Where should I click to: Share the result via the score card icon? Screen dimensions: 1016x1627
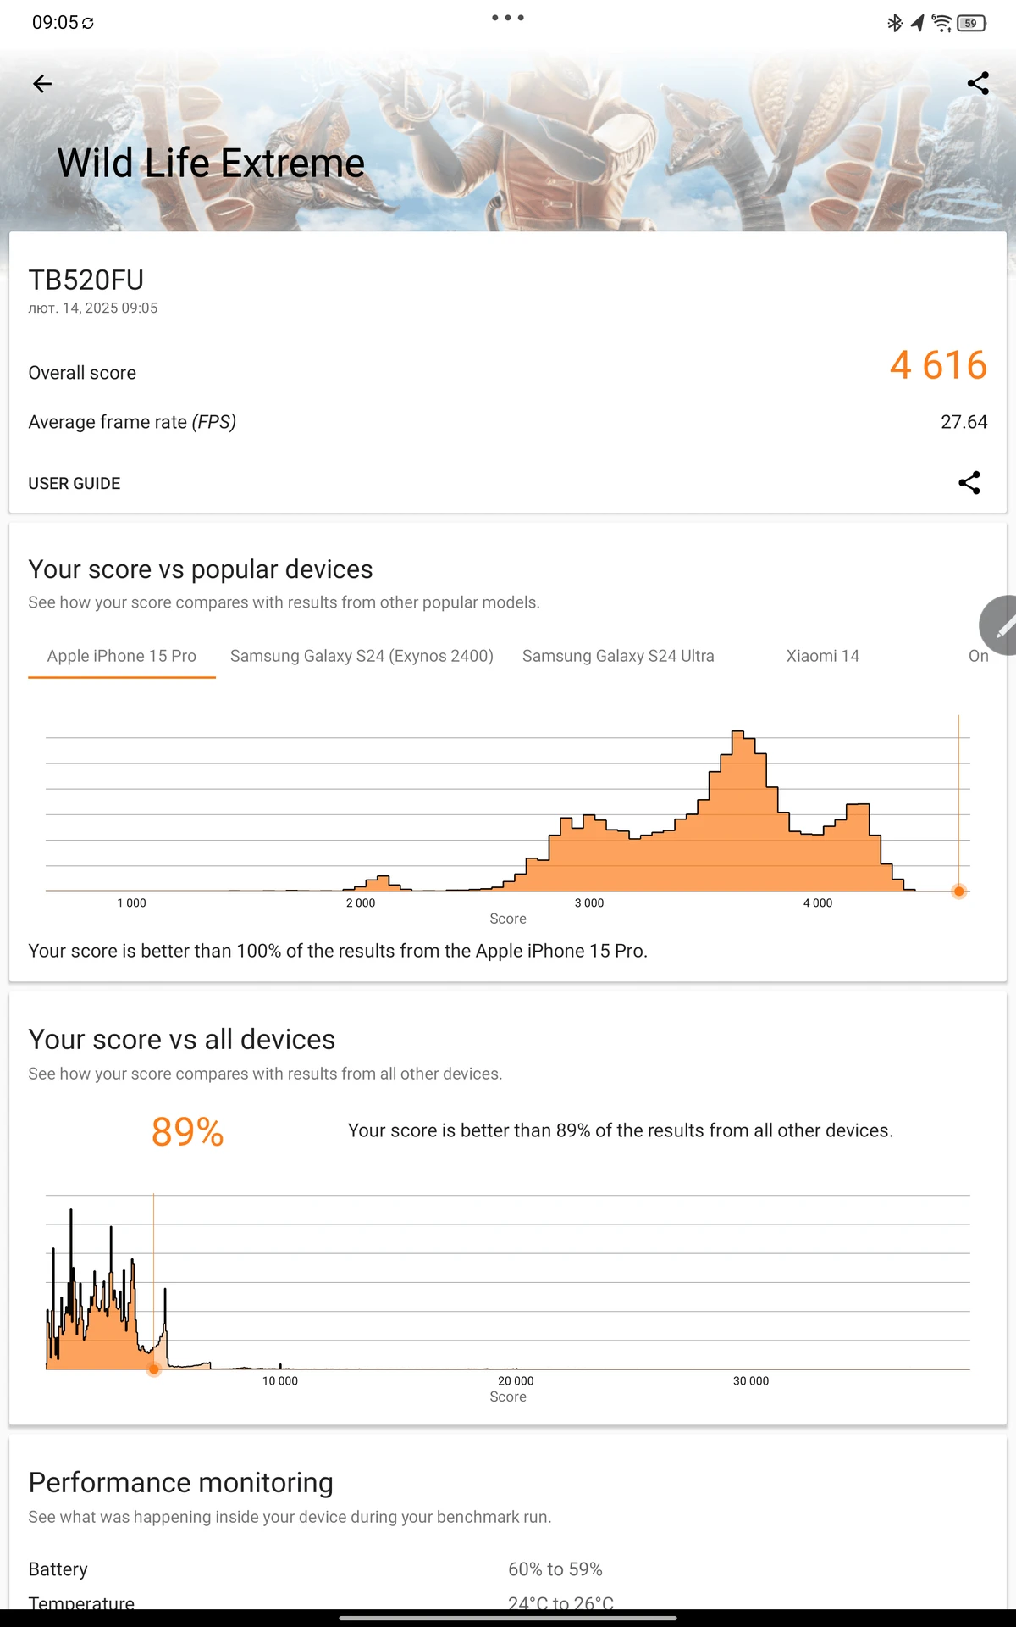click(x=969, y=483)
